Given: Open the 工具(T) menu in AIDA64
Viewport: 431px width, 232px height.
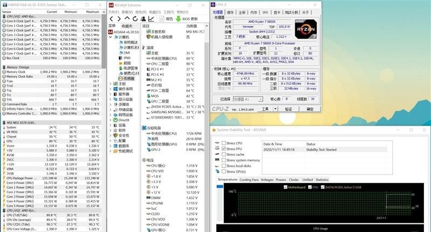Looking at the screenshot, I should tap(169, 12).
